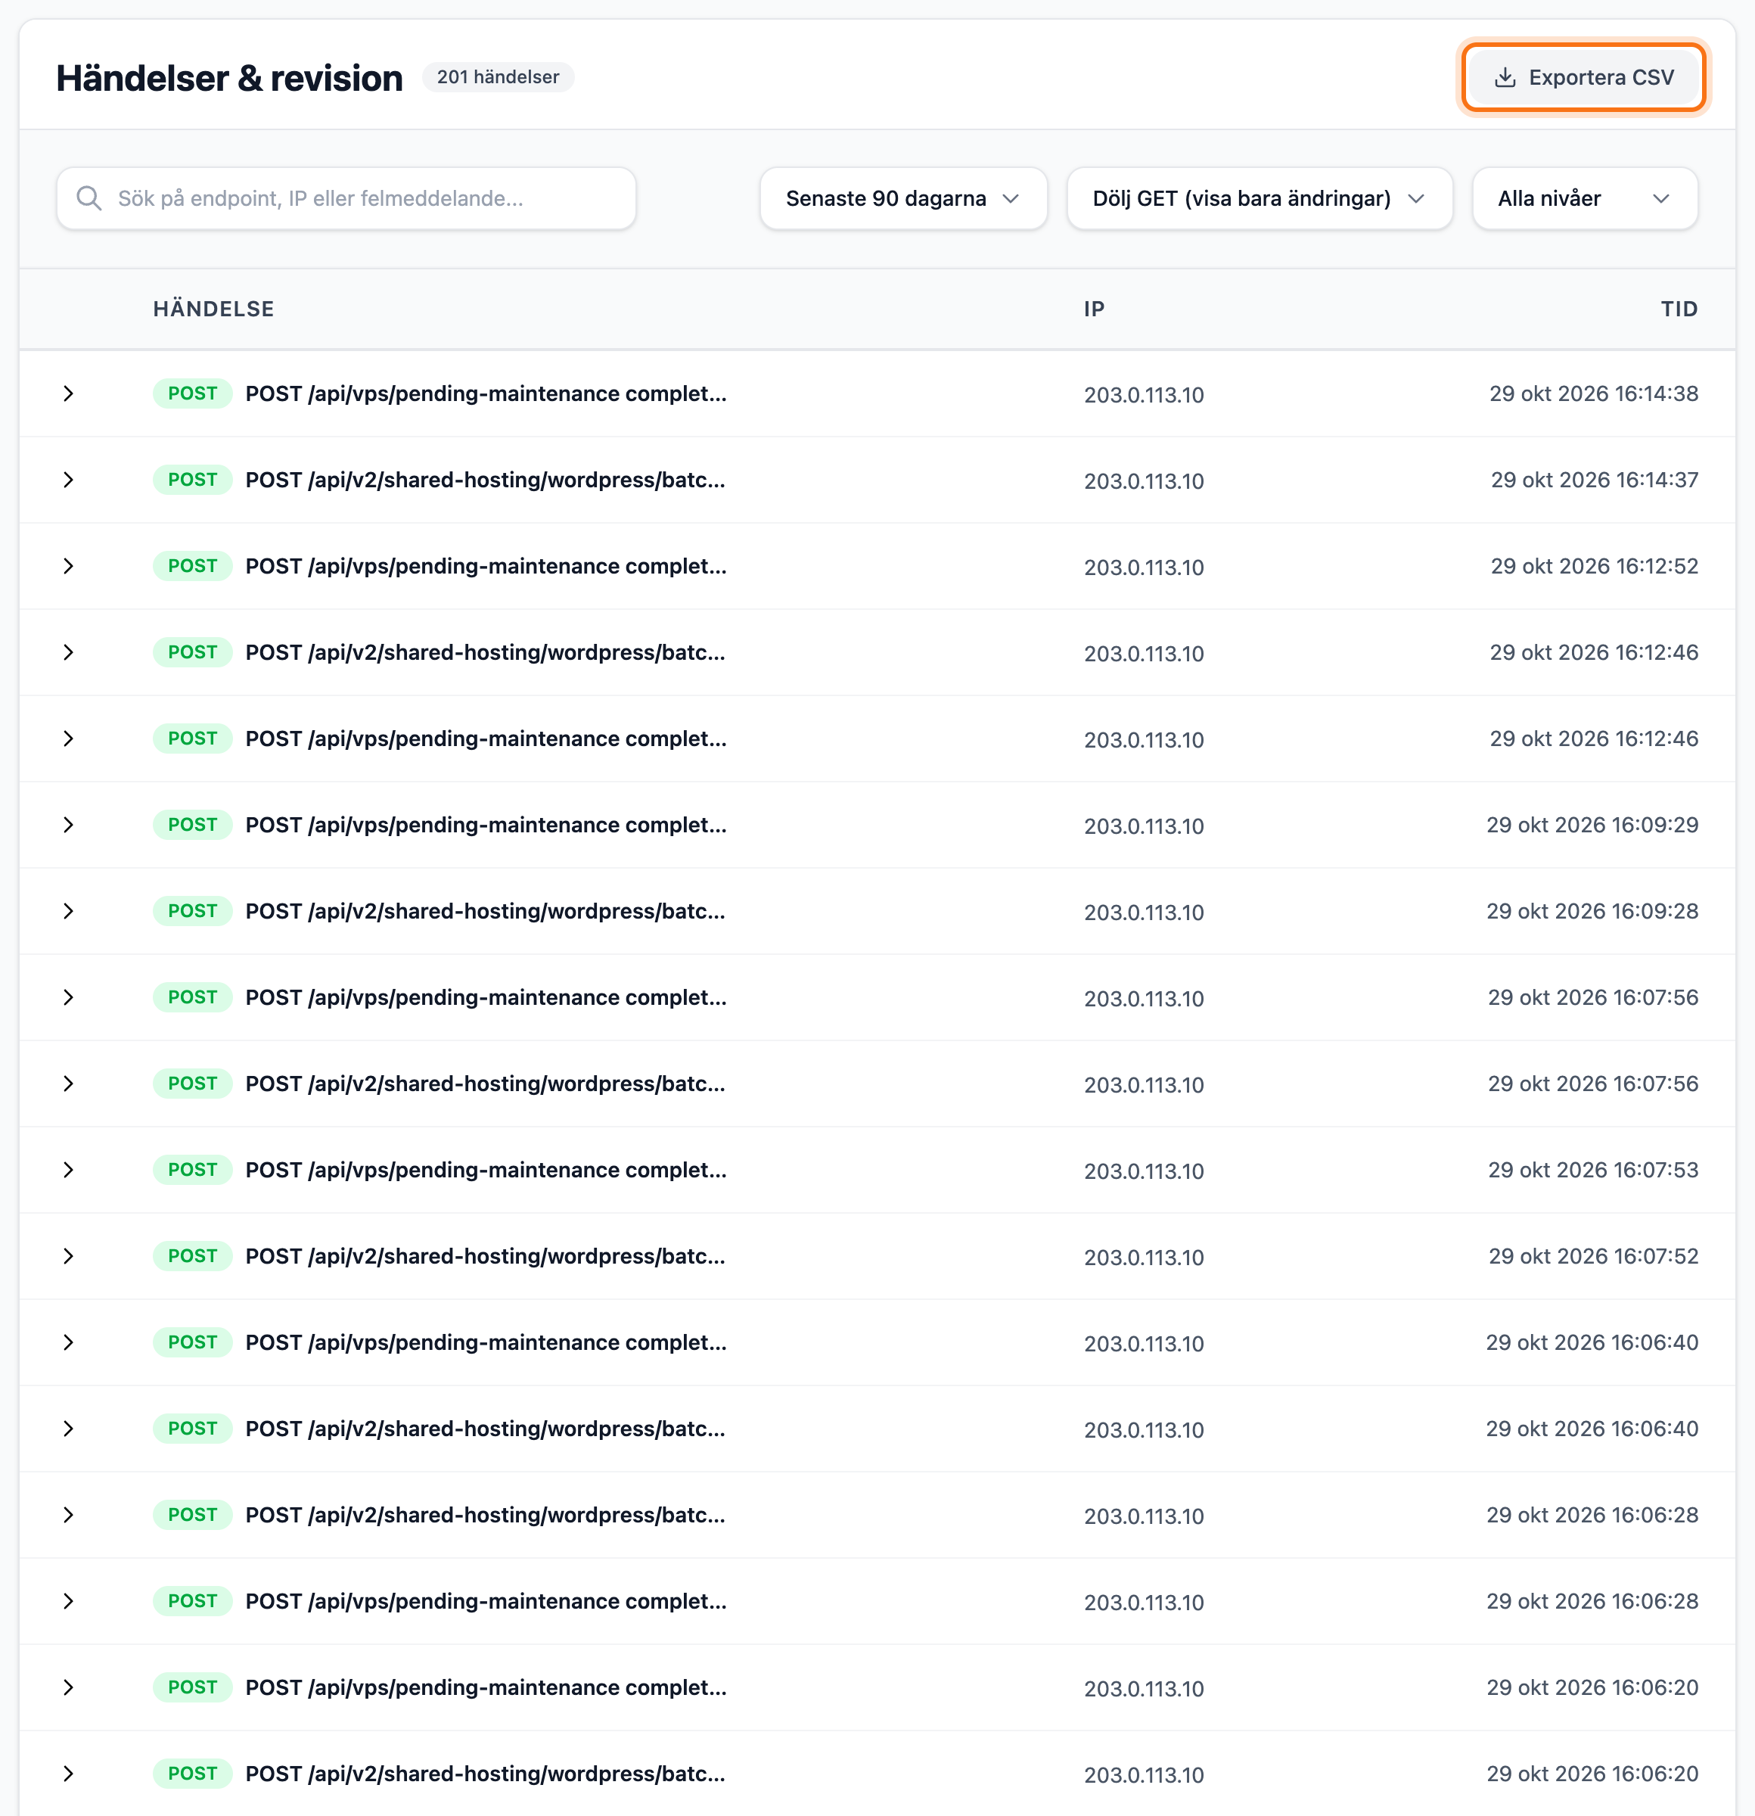Click the timestamp 29 okt 2026 16:09:29
This screenshot has width=1755, height=1816.
point(1592,825)
